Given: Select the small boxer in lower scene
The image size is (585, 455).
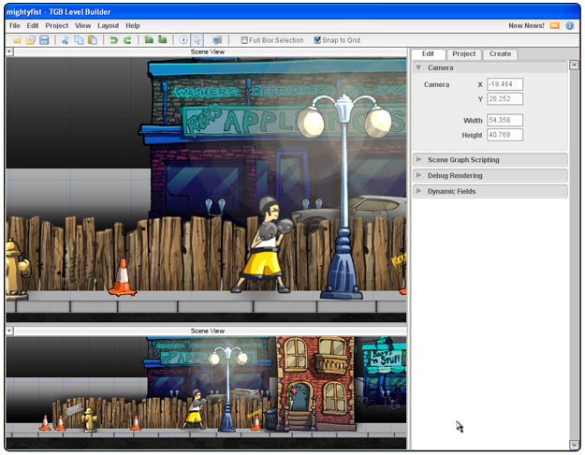Looking at the screenshot, I should point(194,409).
